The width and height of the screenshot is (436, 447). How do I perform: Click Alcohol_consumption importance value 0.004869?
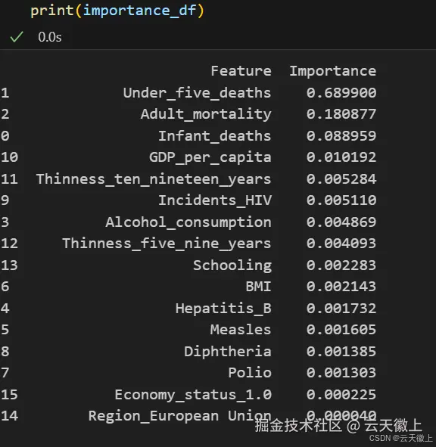[341, 222]
